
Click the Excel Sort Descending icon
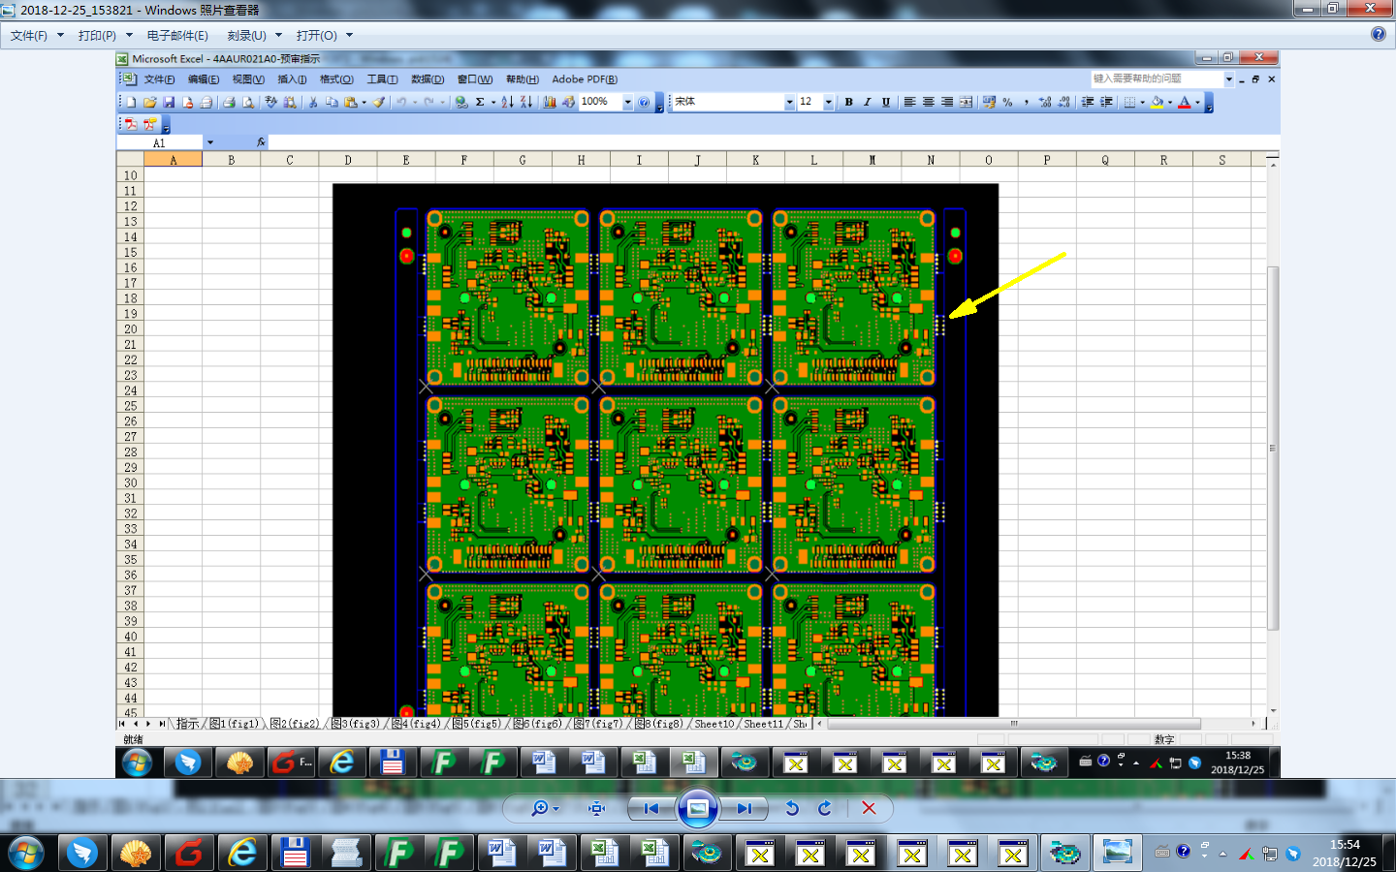click(x=525, y=102)
